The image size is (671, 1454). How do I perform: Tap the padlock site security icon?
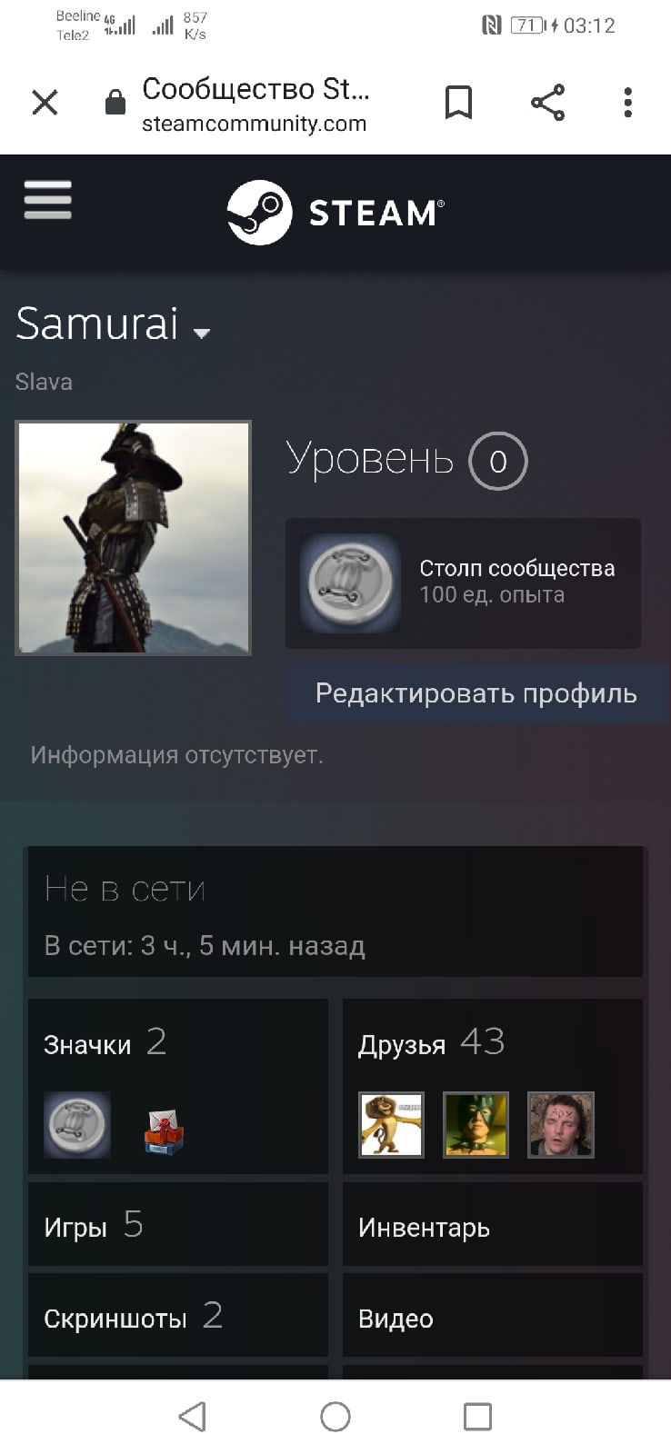115,103
